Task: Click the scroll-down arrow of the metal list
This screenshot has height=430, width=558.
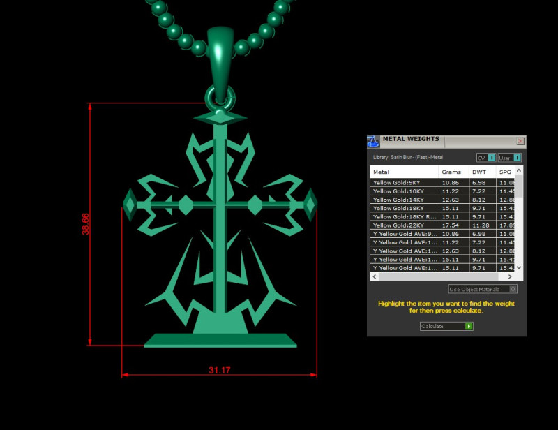Action: pyautogui.click(x=517, y=267)
